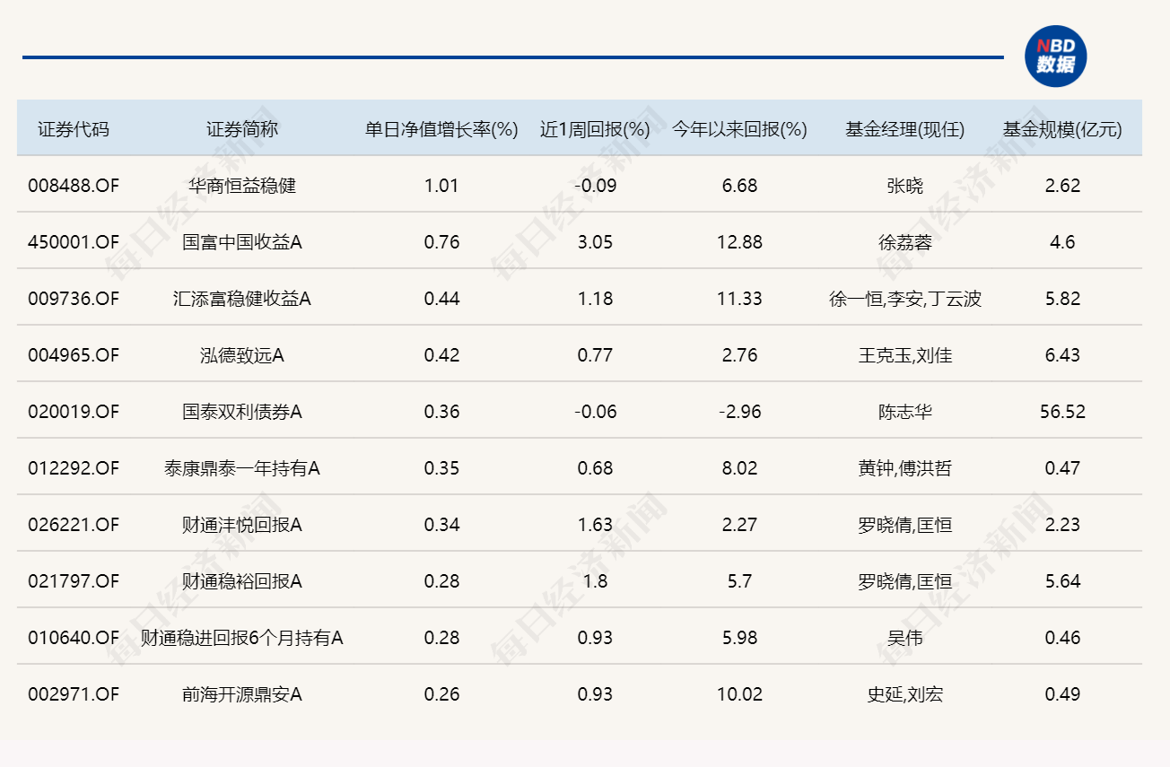1170x767 pixels.
Task: Click fund size value 2.62
Action: [1062, 186]
